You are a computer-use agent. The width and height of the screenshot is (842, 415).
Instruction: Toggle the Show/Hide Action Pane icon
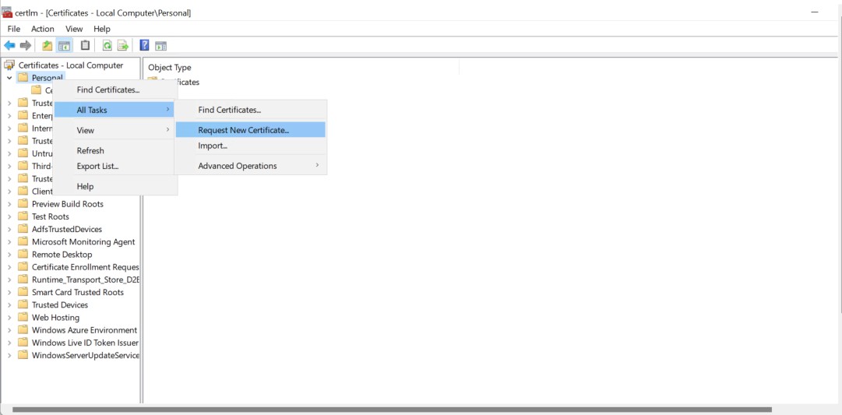pyautogui.click(x=161, y=46)
